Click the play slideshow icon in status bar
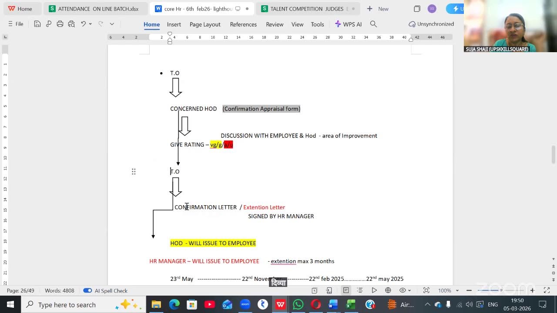Image resolution: width=557 pixels, height=313 pixels. tap(374, 290)
